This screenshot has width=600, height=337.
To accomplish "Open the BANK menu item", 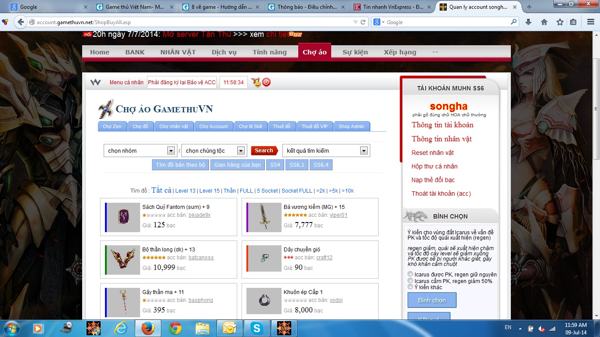I will [135, 52].
